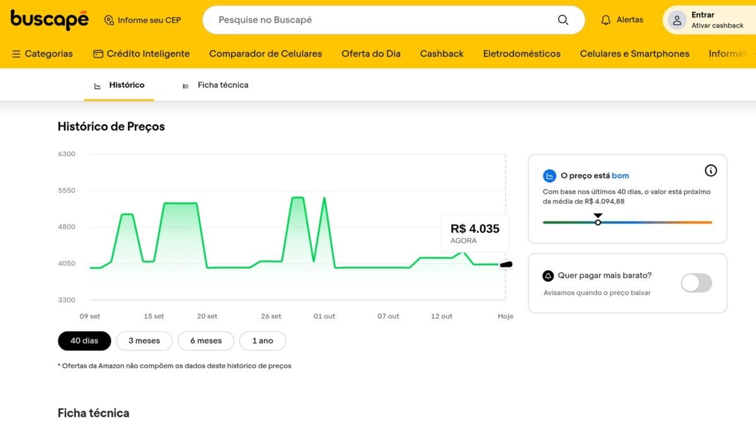Click the '4050' y-axis value
Image resolution: width=756 pixels, height=425 pixels.
tap(67, 264)
